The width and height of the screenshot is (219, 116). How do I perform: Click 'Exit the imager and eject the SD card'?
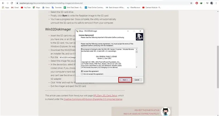pyautogui.click(x=68, y=86)
